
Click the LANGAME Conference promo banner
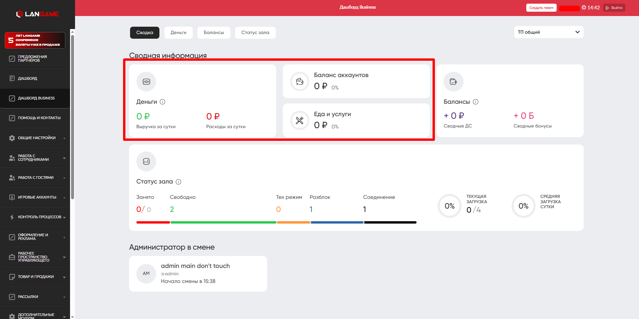click(35, 40)
